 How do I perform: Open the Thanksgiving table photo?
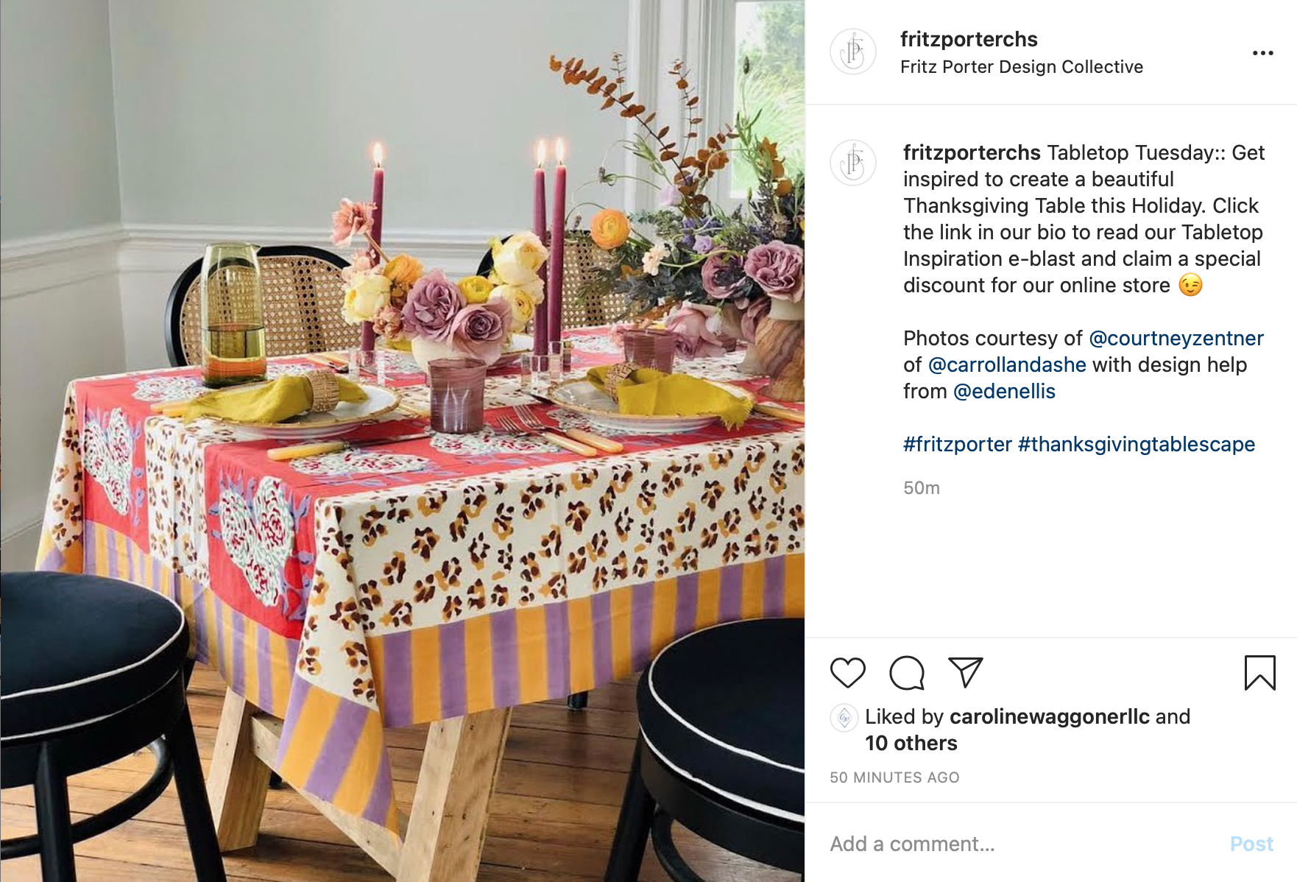[x=402, y=441]
